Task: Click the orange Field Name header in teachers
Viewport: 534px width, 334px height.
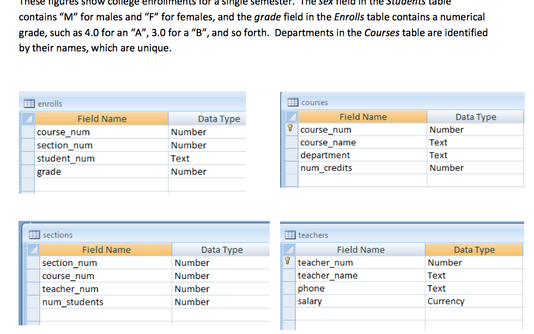Action: click(361, 249)
